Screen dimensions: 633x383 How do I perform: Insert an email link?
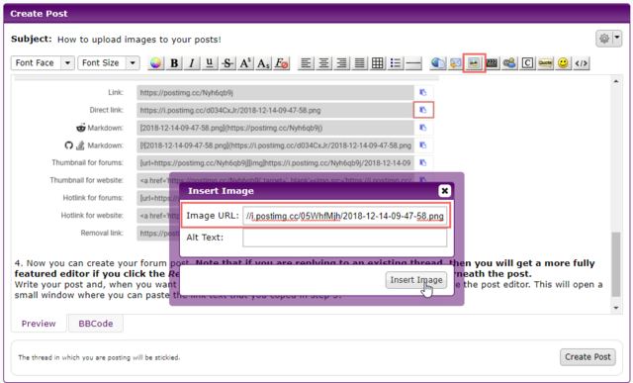click(x=456, y=63)
